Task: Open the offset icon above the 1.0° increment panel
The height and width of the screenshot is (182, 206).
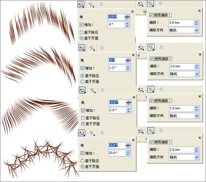Action: [92, 48]
